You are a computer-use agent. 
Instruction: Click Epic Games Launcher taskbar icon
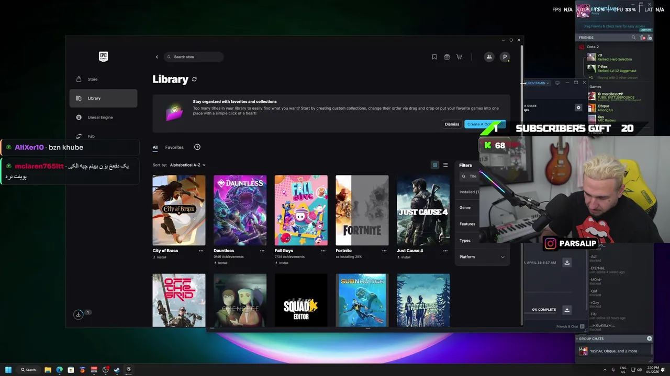128,370
